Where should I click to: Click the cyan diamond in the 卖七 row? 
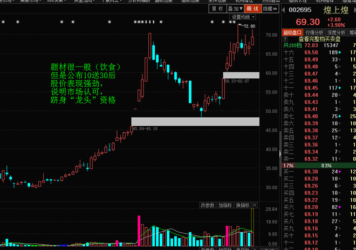point(340,117)
